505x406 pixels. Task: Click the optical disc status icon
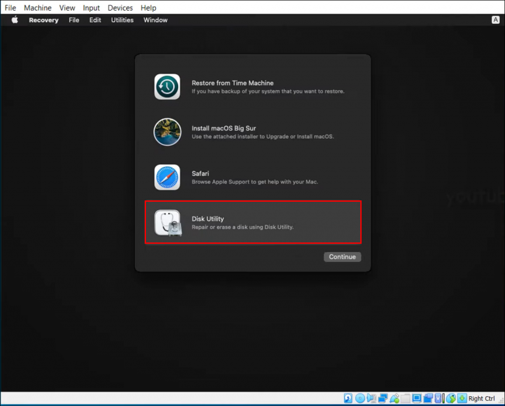pos(360,398)
